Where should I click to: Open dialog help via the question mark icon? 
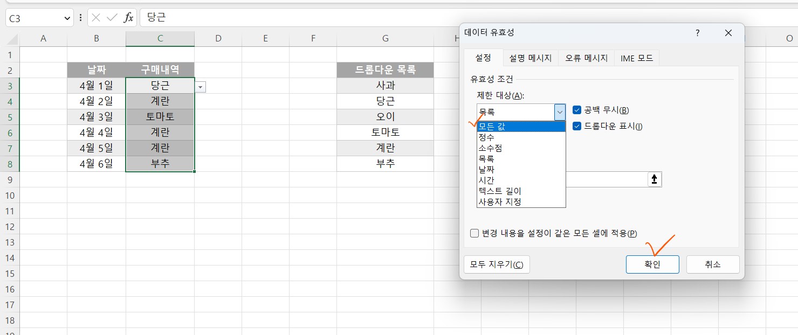[697, 33]
